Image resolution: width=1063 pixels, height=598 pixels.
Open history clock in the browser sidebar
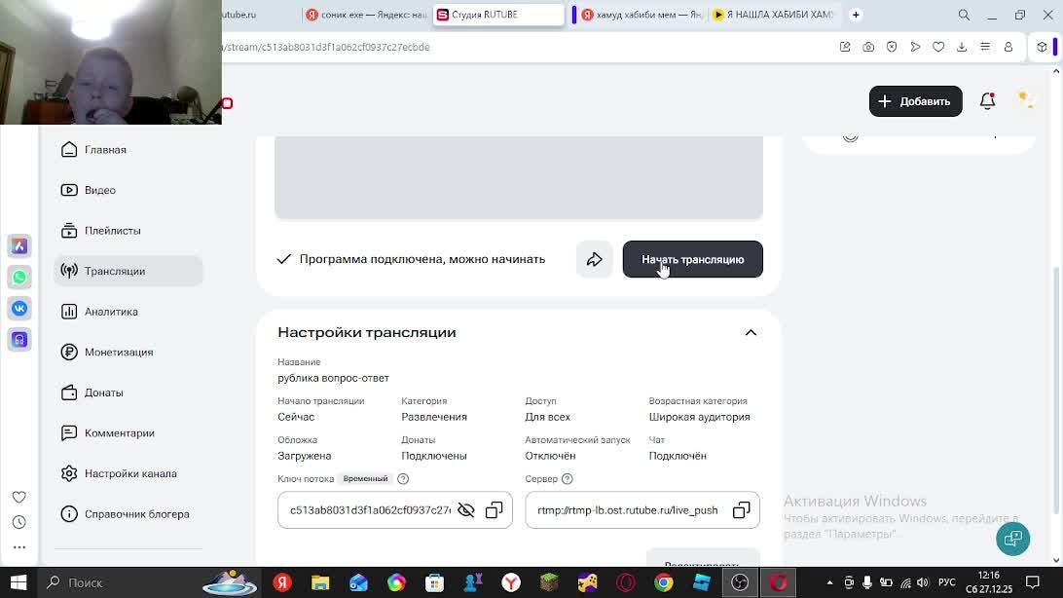click(19, 522)
